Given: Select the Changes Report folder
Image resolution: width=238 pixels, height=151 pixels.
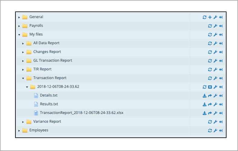Looking at the screenshot, I should (47, 52).
